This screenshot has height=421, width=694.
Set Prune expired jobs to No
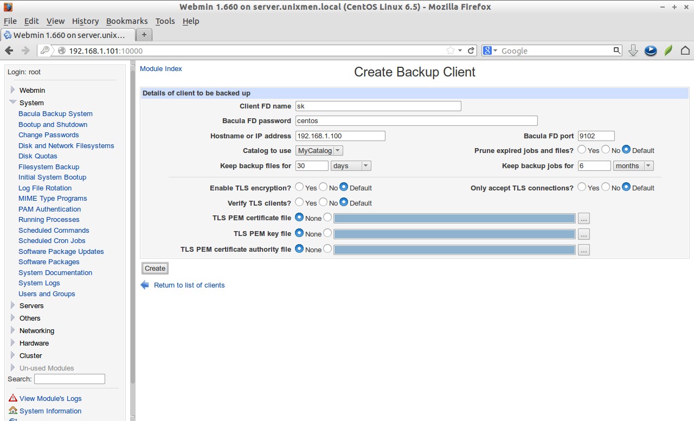[605, 149]
